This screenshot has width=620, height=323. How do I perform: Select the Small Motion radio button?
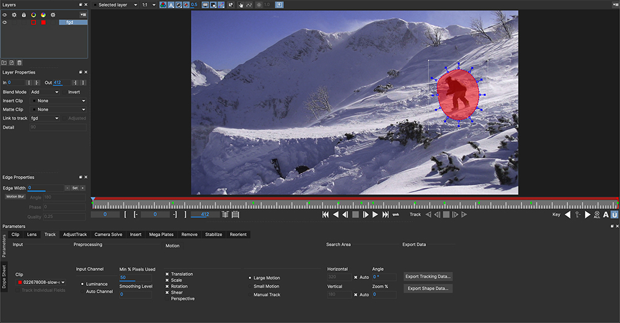[x=250, y=286]
